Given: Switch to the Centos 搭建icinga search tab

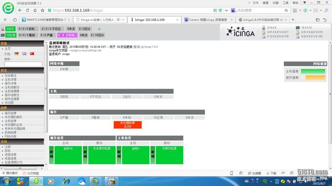Looking at the screenshot, I should 208,20.
